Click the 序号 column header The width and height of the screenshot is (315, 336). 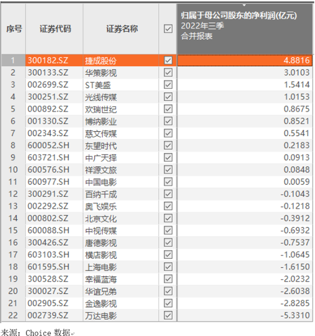14,28
